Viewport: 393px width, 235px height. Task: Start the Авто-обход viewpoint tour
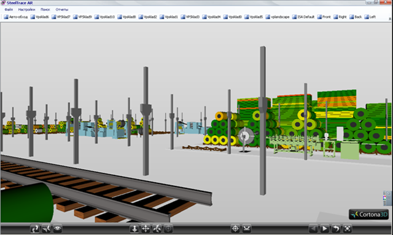[16, 17]
